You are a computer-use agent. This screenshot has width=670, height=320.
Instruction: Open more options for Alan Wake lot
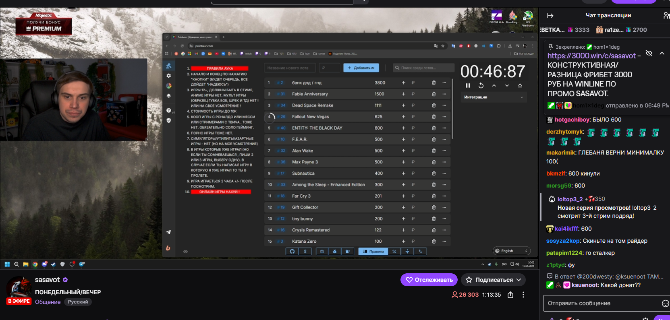444,151
